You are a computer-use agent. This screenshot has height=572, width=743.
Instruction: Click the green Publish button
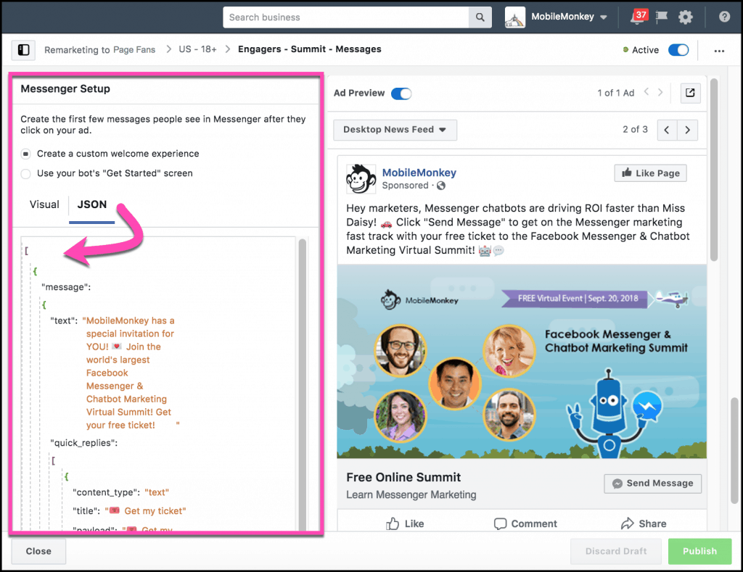tap(699, 551)
